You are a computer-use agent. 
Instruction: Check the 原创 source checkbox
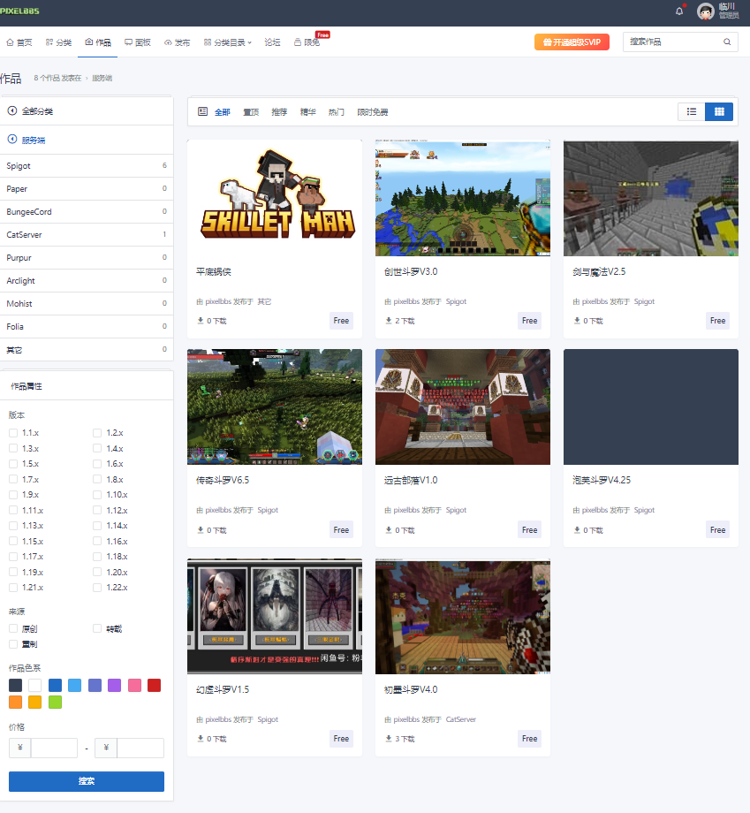[x=13, y=628]
